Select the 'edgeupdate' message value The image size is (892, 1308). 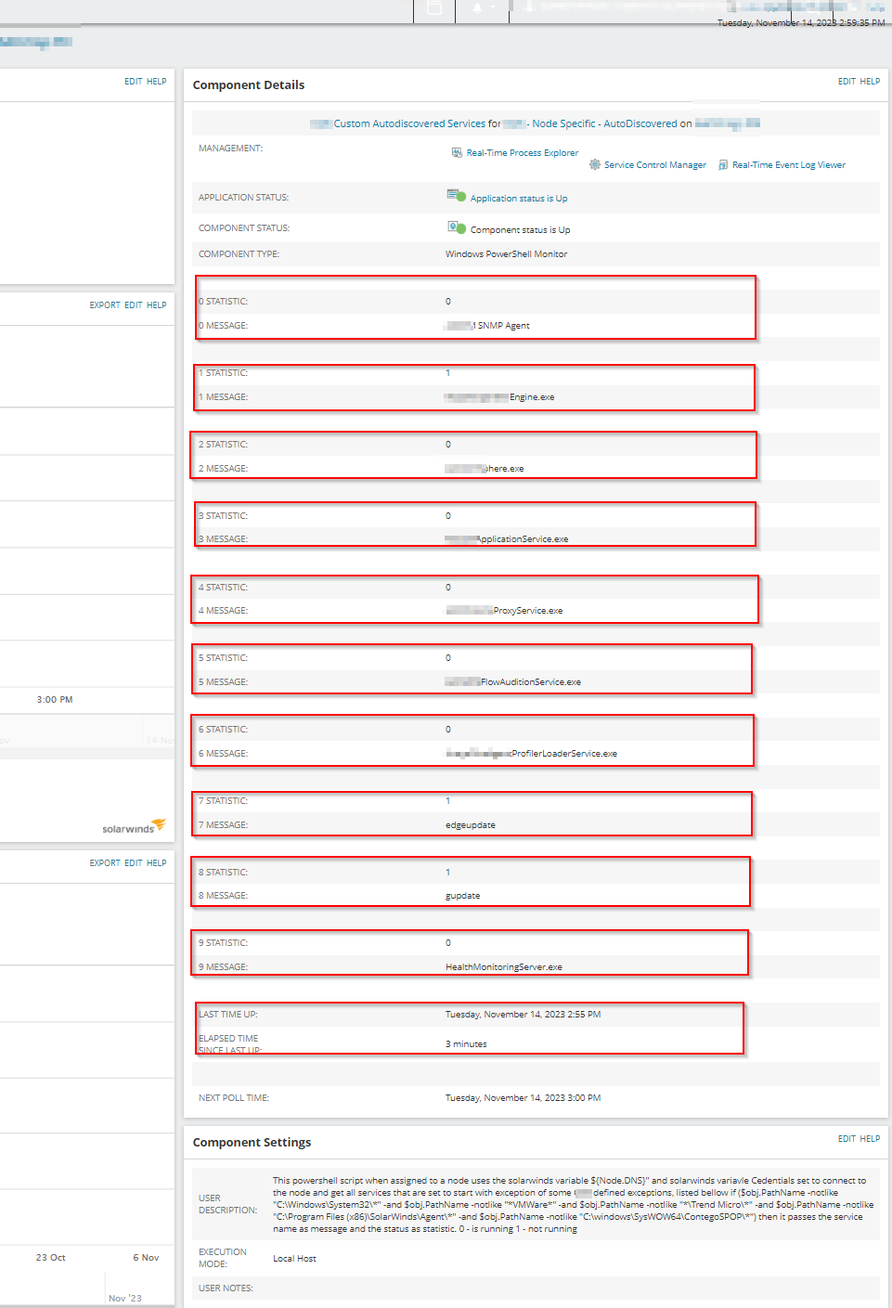[x=471, y=825]
